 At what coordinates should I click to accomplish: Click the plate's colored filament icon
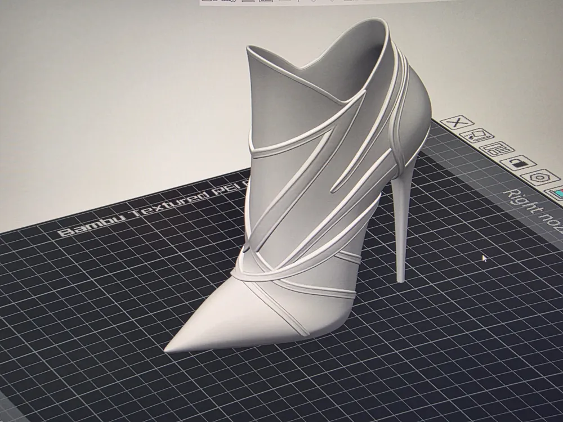pyautogui.click(x=556, y=193)
